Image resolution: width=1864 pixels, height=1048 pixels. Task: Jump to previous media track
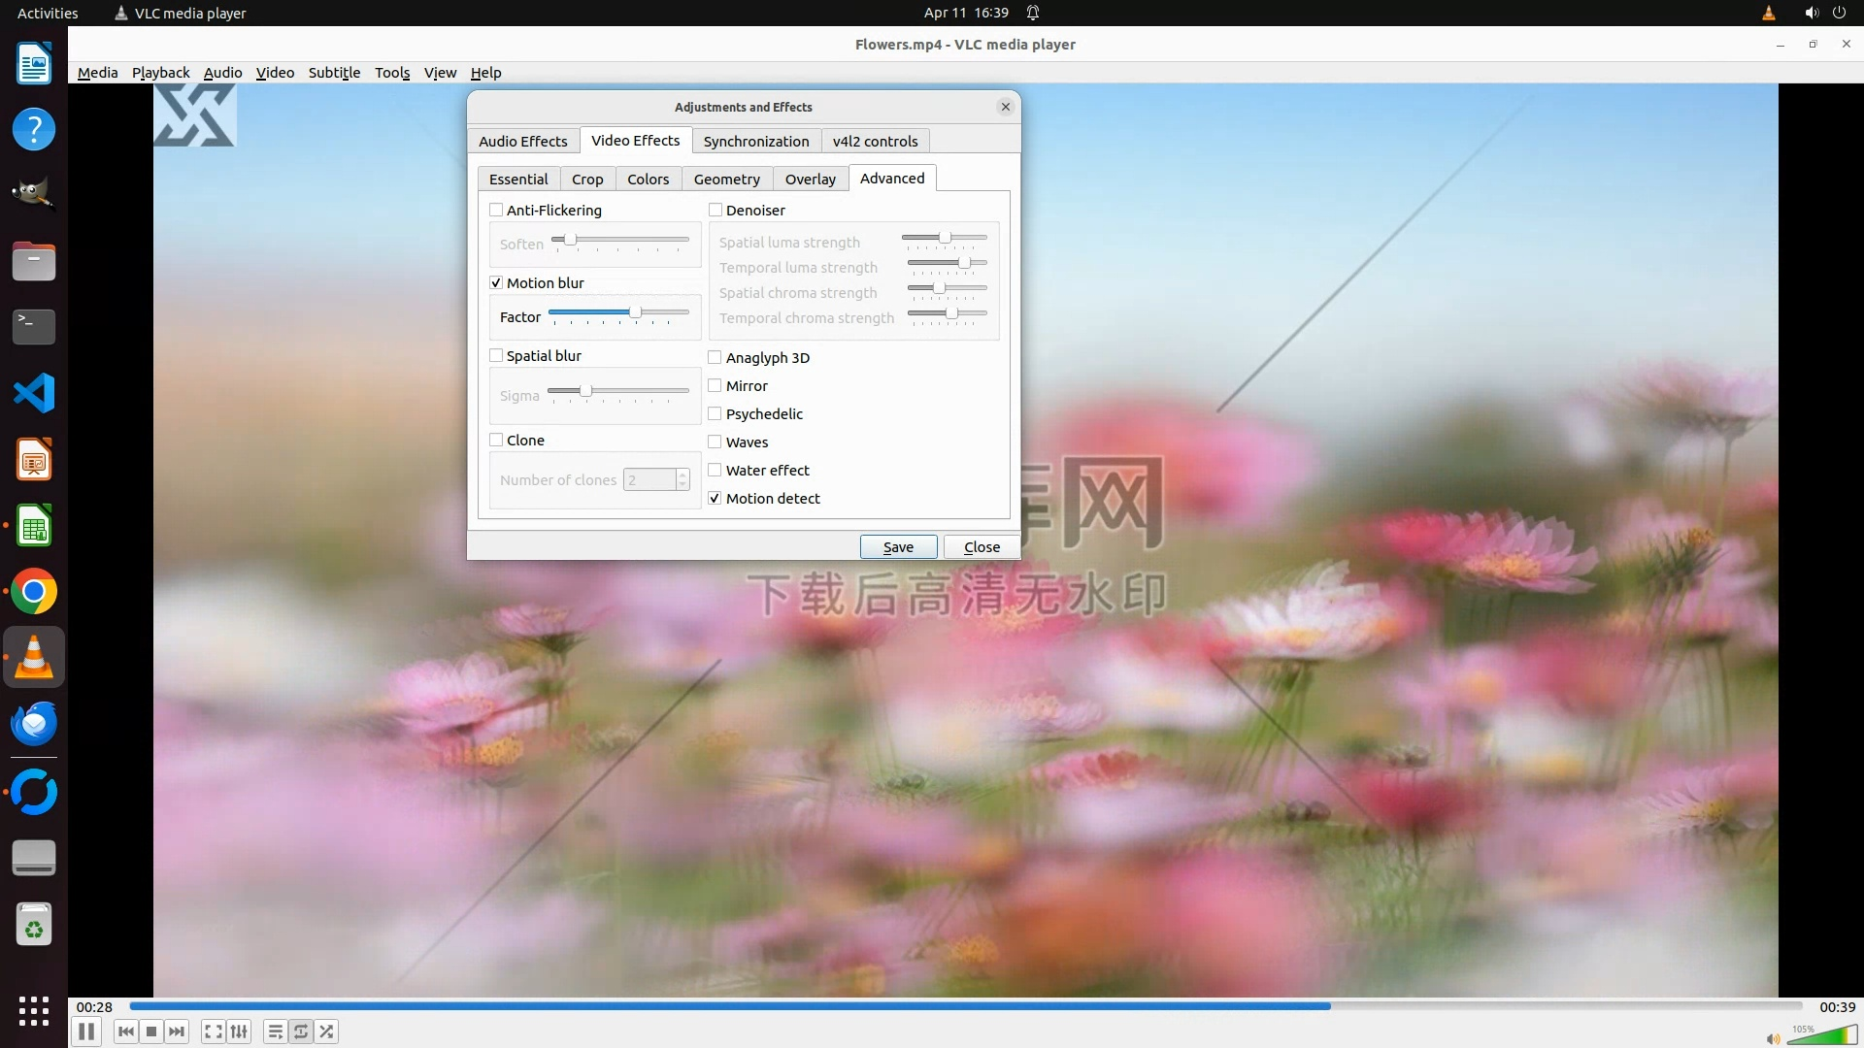point(126,1032)
